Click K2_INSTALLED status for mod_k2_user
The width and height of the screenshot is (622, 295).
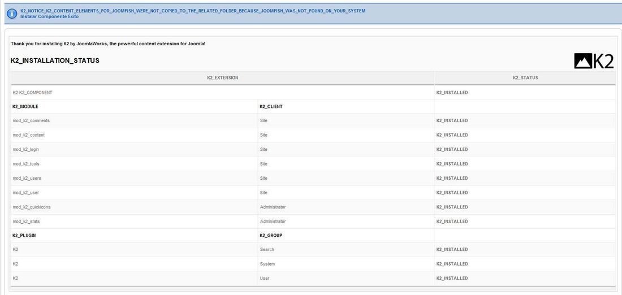(452, 193)
